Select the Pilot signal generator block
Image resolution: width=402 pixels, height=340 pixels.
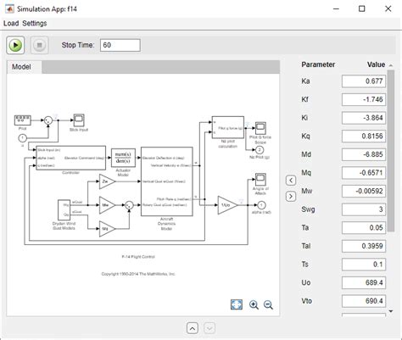coord(23,120)
